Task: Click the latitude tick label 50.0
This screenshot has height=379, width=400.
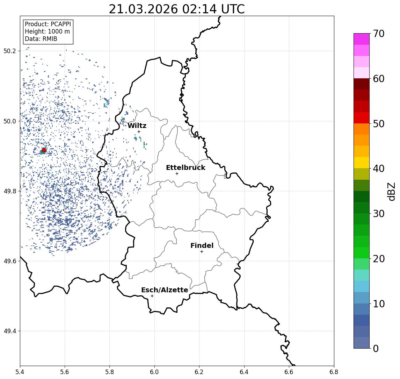Action: pyautogui.click(x=10, y=121)
